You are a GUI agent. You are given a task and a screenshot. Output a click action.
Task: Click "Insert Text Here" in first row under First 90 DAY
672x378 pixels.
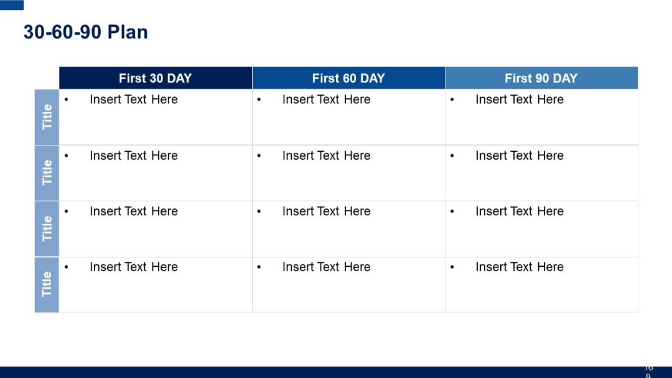coord(520,99)
